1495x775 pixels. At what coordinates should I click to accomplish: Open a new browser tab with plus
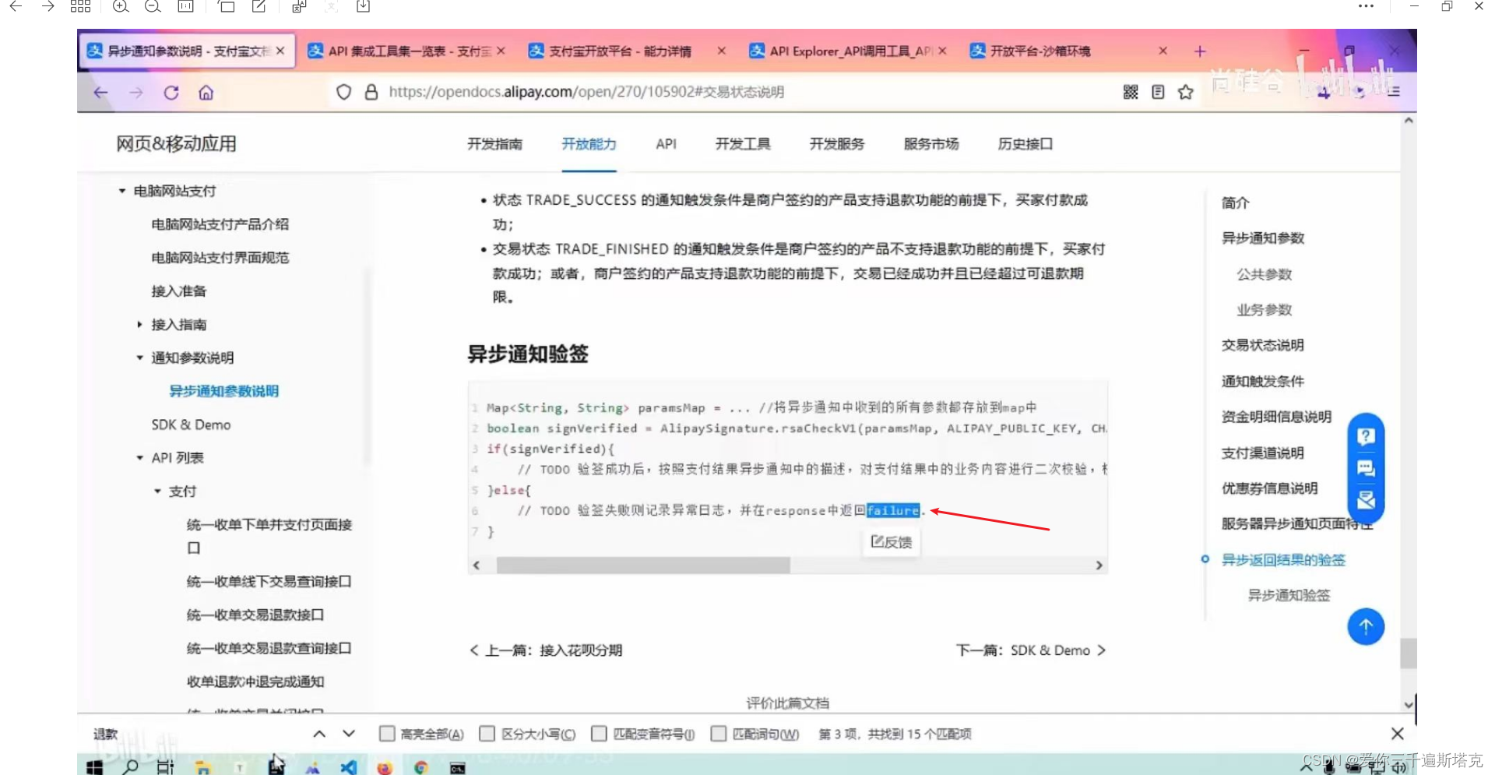pyautogui.click(x=1200, y=51)
